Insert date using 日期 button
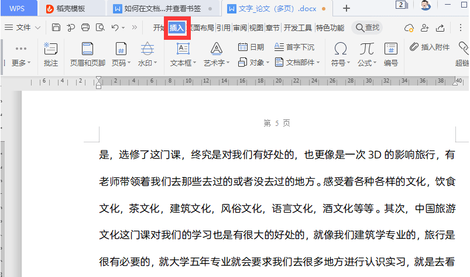470x277 pixels. coord(251,47)
